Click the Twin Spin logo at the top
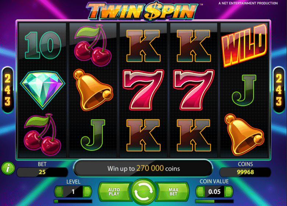Screen dimensions: 287x206 coord(142,11)
